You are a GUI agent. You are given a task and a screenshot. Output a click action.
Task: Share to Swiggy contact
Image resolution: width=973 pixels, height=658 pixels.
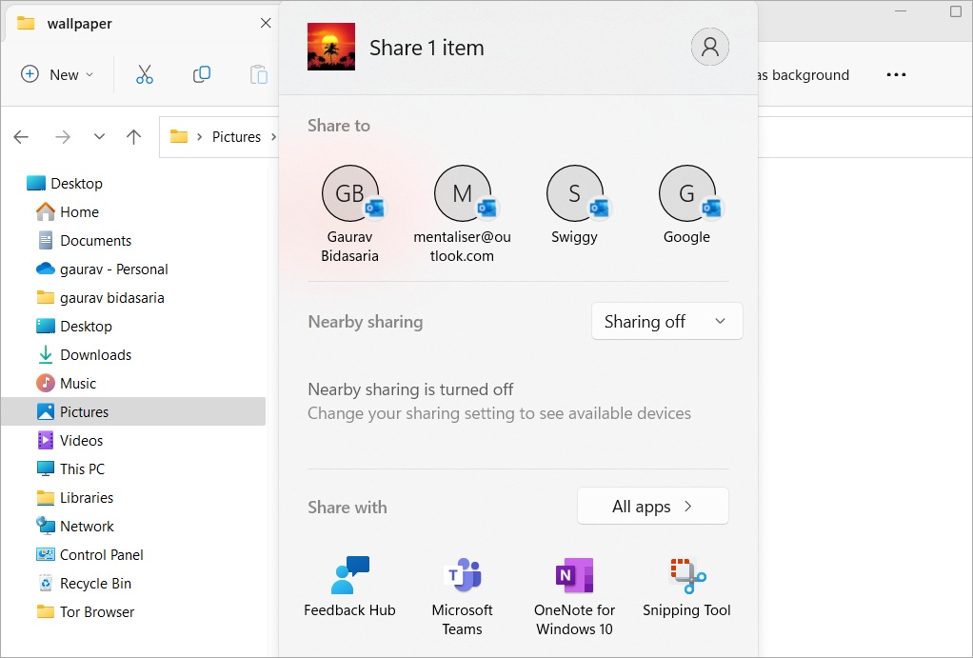(575, 206)
